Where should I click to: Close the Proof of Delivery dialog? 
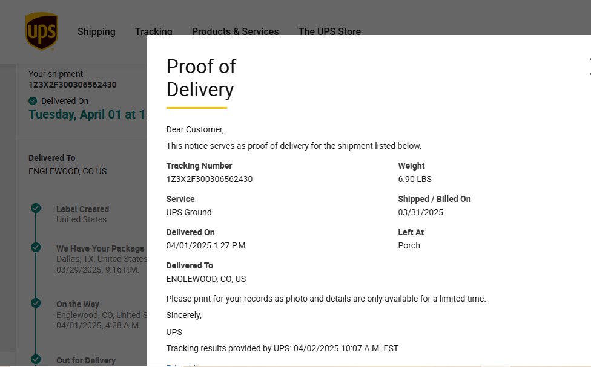[x=589, y=67]
